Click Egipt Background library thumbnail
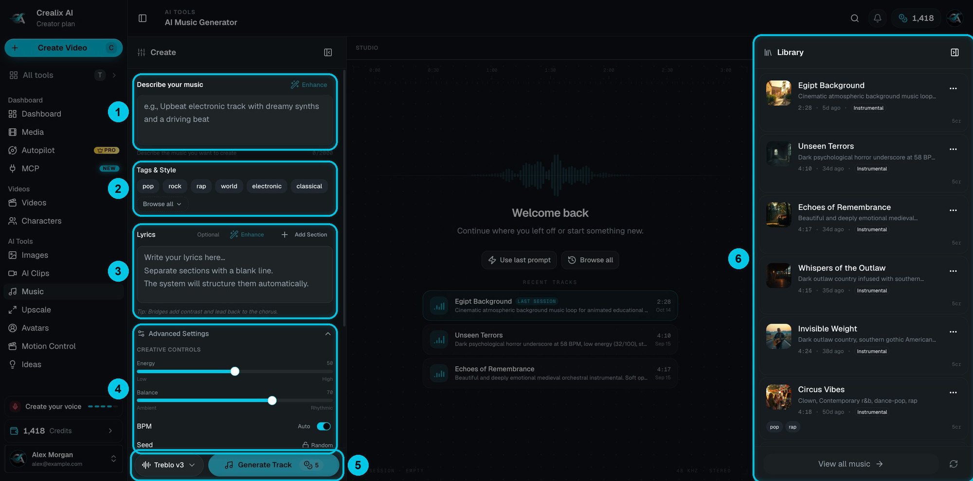Image resolution: width=973 pixels, height=481 pixels. click(778, 93)
